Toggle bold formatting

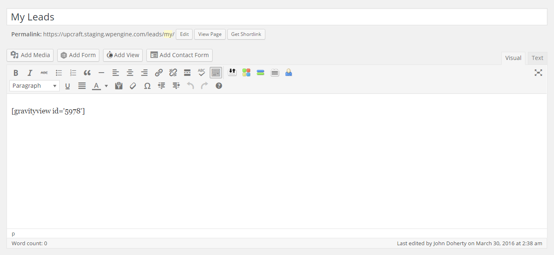coord(16,73)
